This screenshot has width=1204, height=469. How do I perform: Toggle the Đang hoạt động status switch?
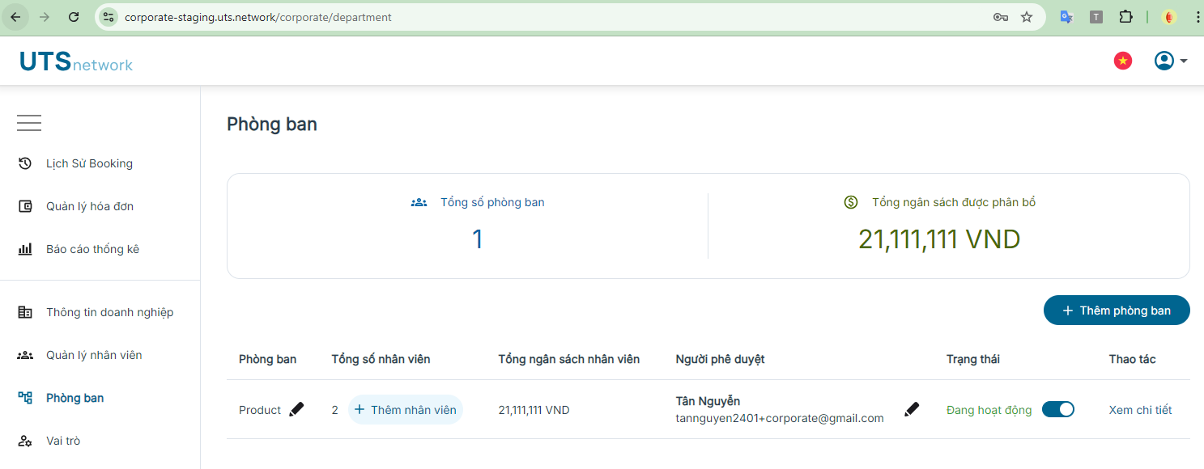coord(1058,409)
